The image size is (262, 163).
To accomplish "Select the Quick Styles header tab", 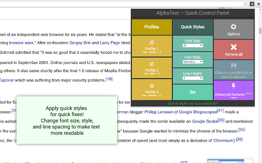I will 192,27.
